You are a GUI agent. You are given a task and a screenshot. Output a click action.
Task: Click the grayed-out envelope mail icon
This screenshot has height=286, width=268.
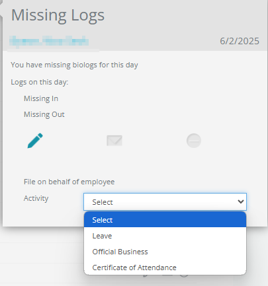pyautogui.click(x=114, y=141)
